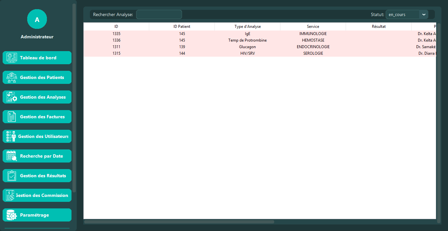Click the Gestion des Utilisateurs user icon
The height and width of the screenshot is (231, 448).
[11, 136]
